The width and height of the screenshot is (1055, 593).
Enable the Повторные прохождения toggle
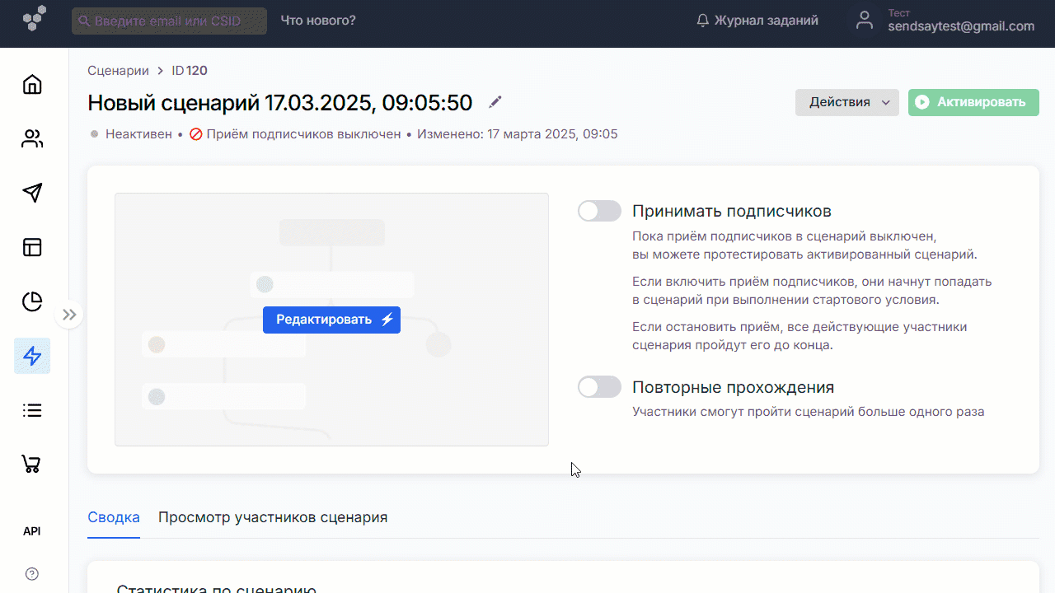tap(599, 387)
